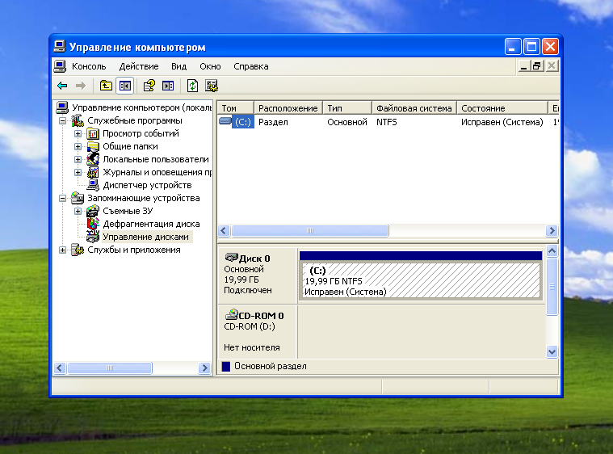Image resolution: width=613 pixels, height=454 pixels.
Task: Click the Раздел cell in volume list
Action: 273,122
